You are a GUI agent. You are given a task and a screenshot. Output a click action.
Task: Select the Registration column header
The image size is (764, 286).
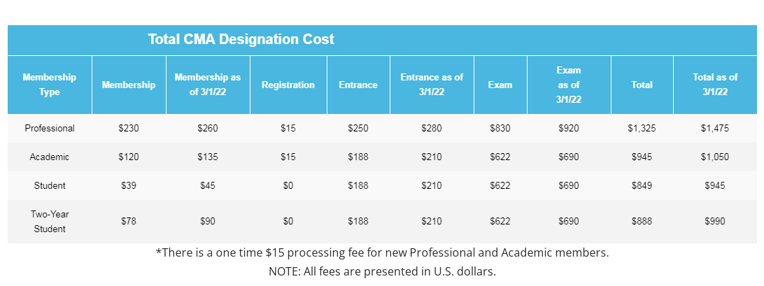coord(288,85)
